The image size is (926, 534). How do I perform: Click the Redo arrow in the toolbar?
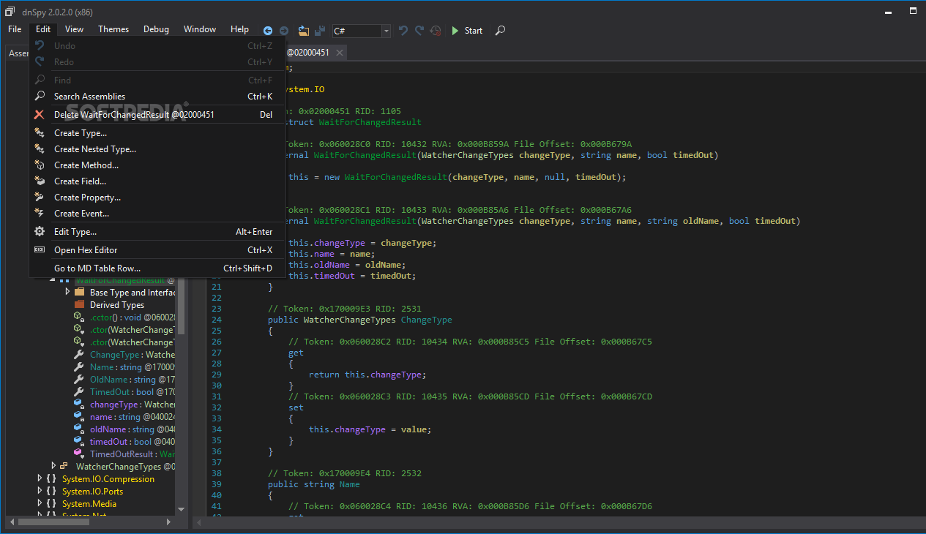[419, 31]
